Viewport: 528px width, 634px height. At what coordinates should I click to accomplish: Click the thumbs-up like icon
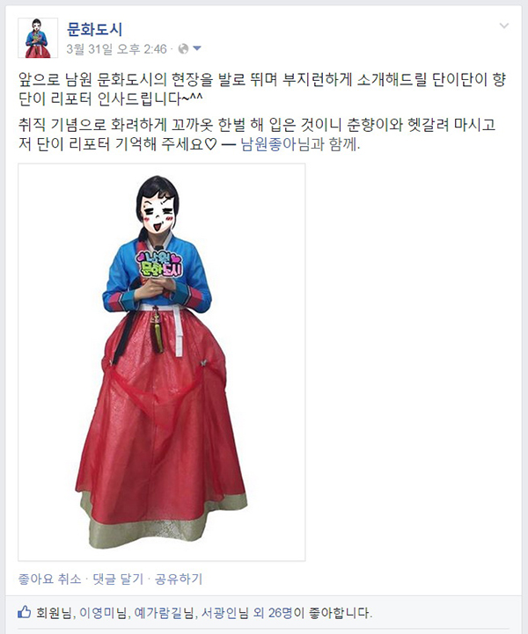[x=25, y=612]
